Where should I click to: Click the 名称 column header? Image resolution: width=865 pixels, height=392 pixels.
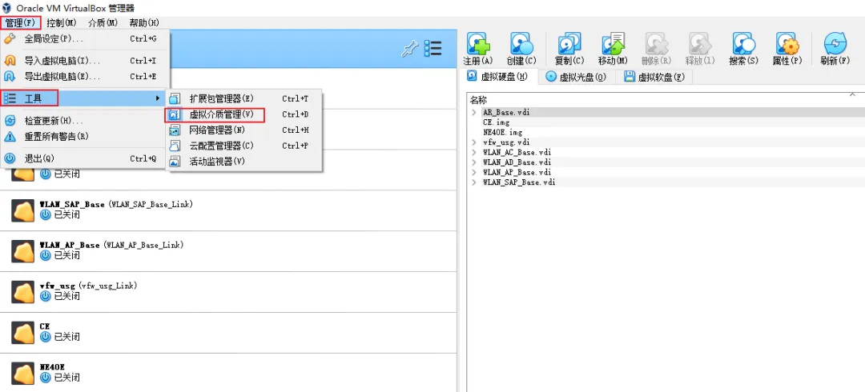point(478,100)
